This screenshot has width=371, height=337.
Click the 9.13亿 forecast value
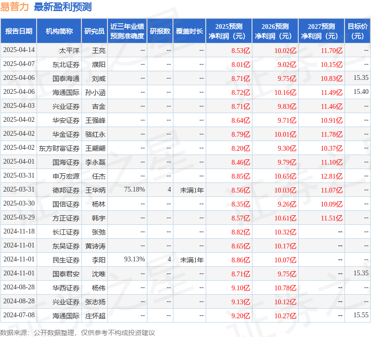[240, 302]
